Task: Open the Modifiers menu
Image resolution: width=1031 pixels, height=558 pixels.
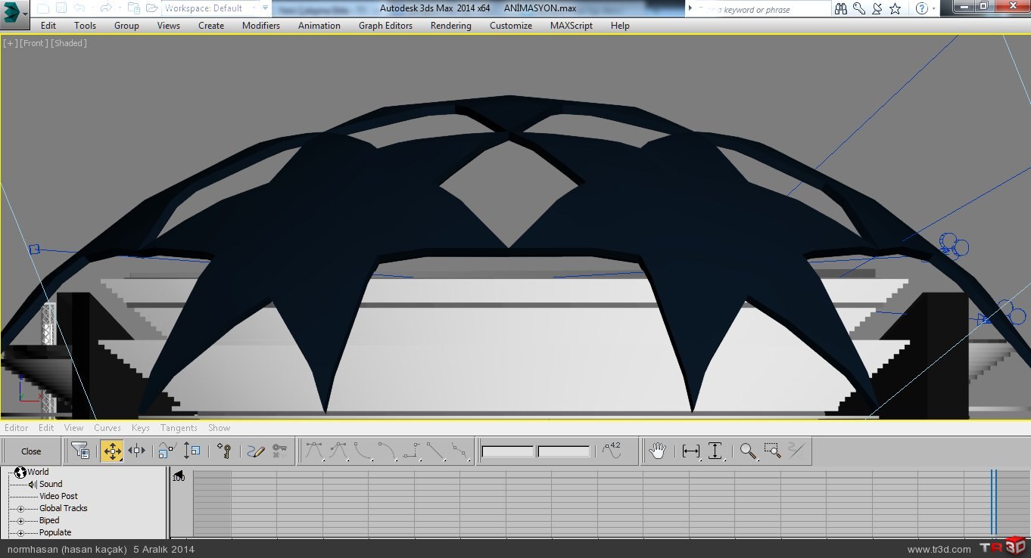Action: tap(261, 26)
